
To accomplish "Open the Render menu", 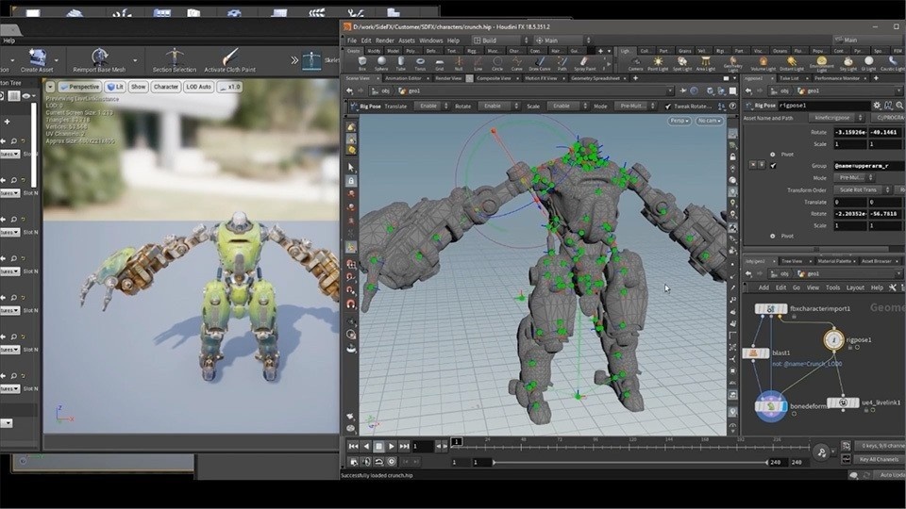I will pyautogui.click(x=384, y=41).
